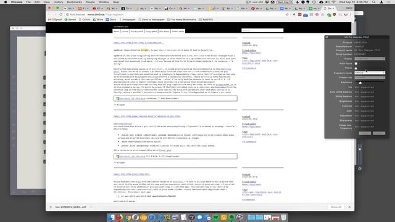
Task: Open the Fall2018 bookmarks folder
Action: 206,19
